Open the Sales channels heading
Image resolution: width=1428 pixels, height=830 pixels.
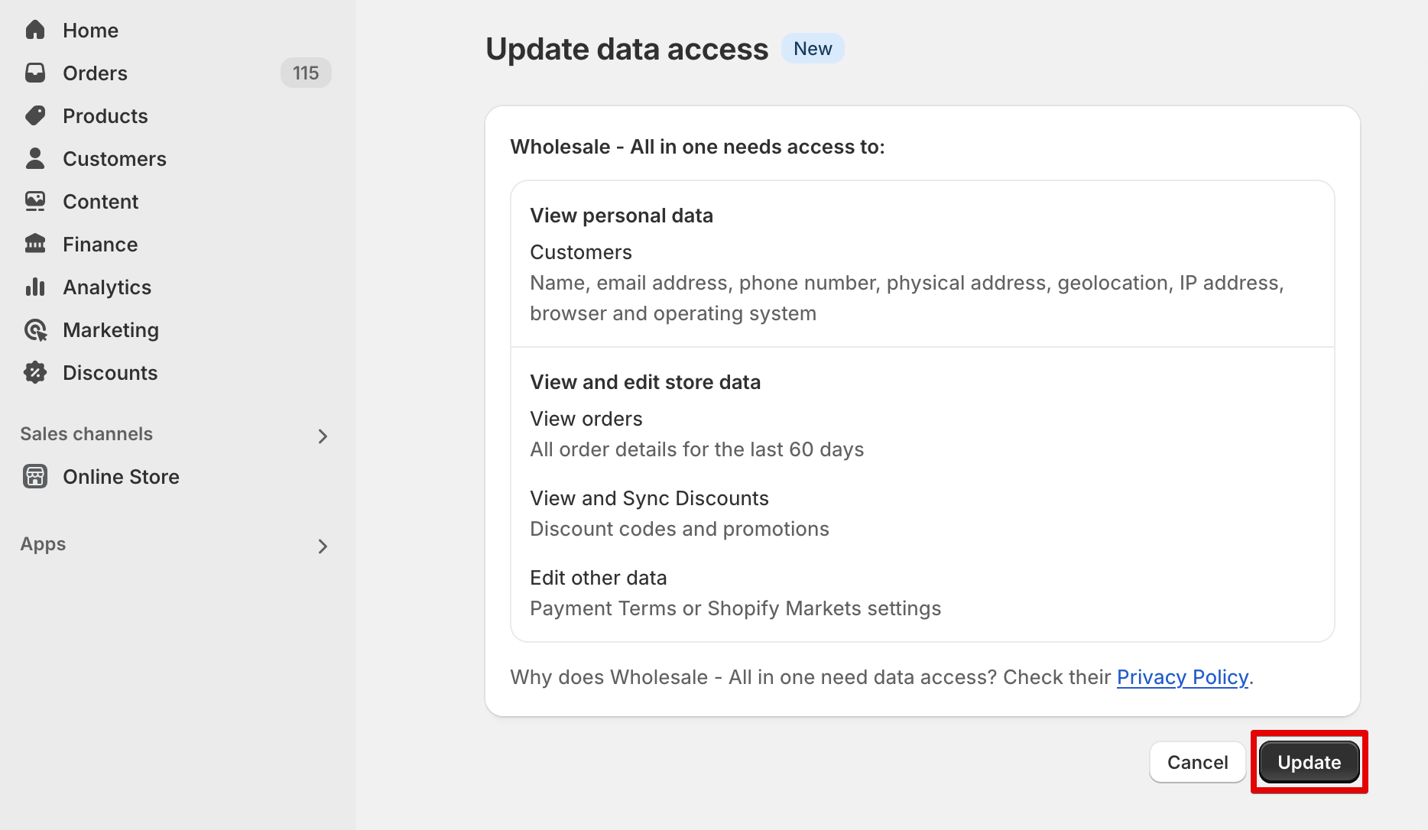point(86,434)
